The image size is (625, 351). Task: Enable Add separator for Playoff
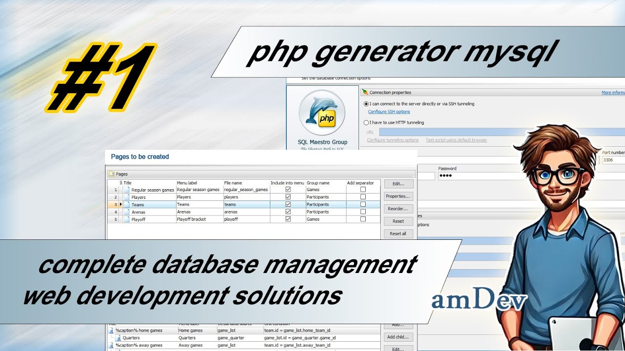coord(363,219)
